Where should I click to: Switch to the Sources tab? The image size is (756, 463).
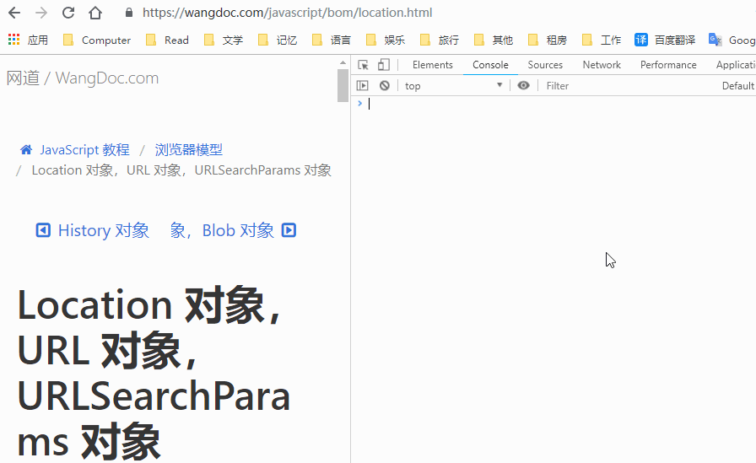click(x=545, y=65)
